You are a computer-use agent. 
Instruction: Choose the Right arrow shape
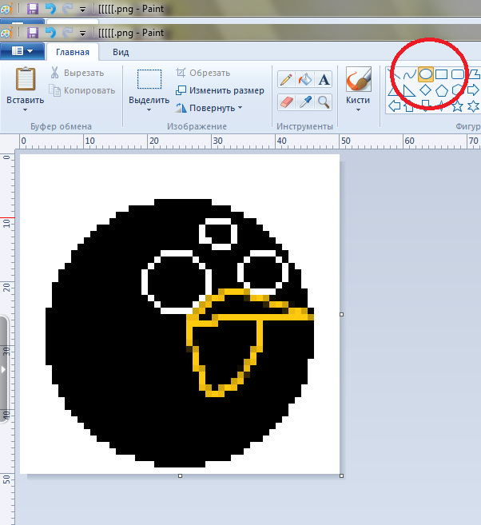(473, 90)
